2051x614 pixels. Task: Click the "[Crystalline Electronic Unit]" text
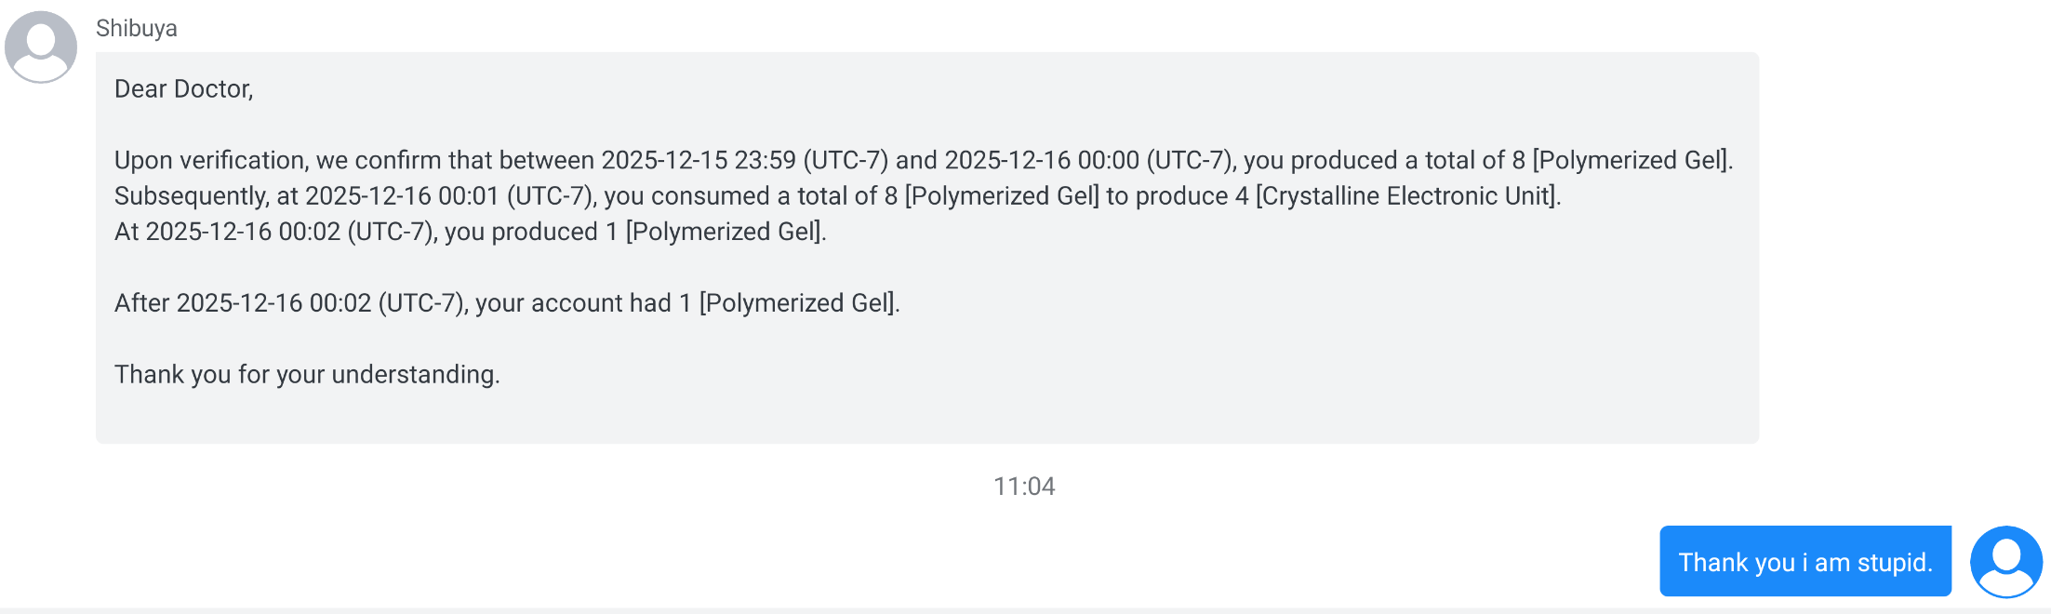click(x=1406, y=196)
